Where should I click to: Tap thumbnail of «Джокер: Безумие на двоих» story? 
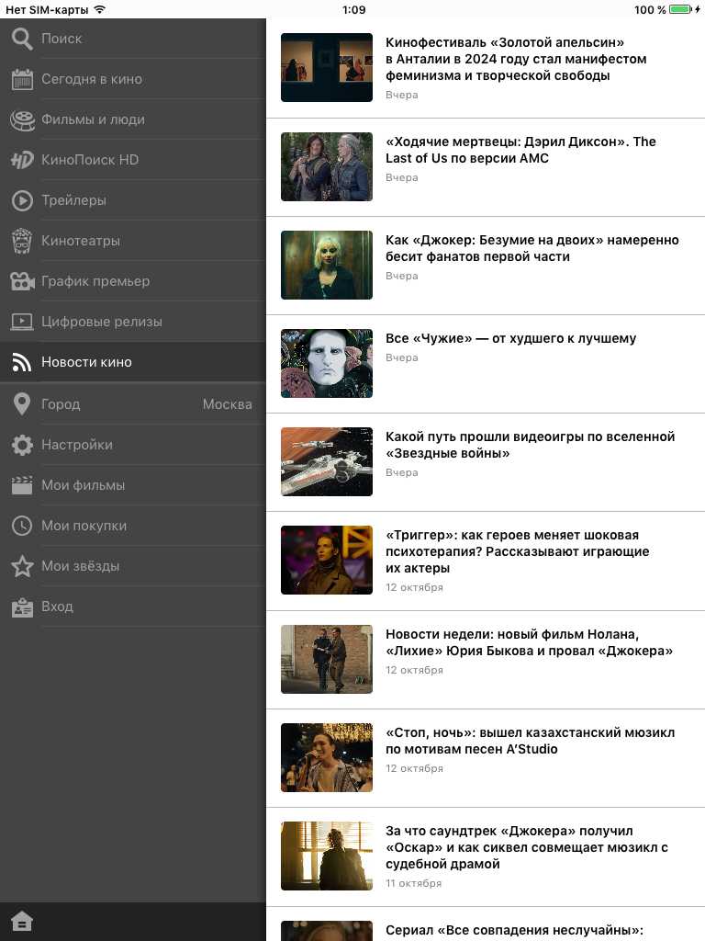(x=327, y=266)
